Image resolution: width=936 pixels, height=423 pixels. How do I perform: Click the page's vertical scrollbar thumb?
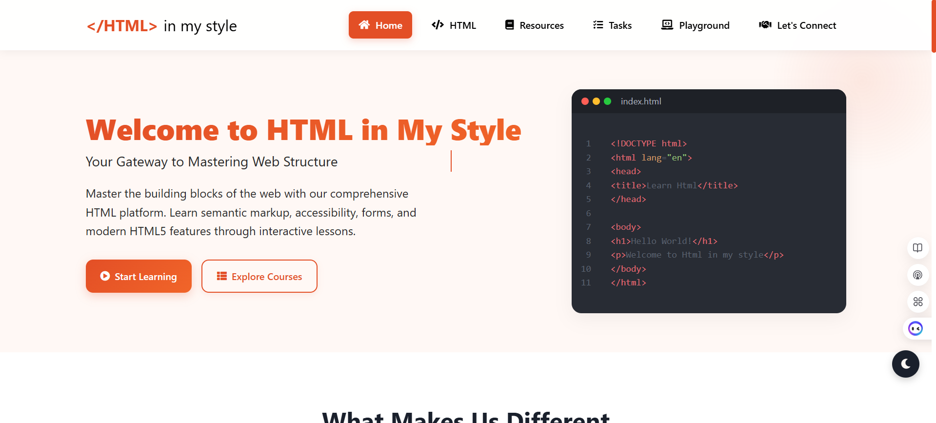(933, 26)
